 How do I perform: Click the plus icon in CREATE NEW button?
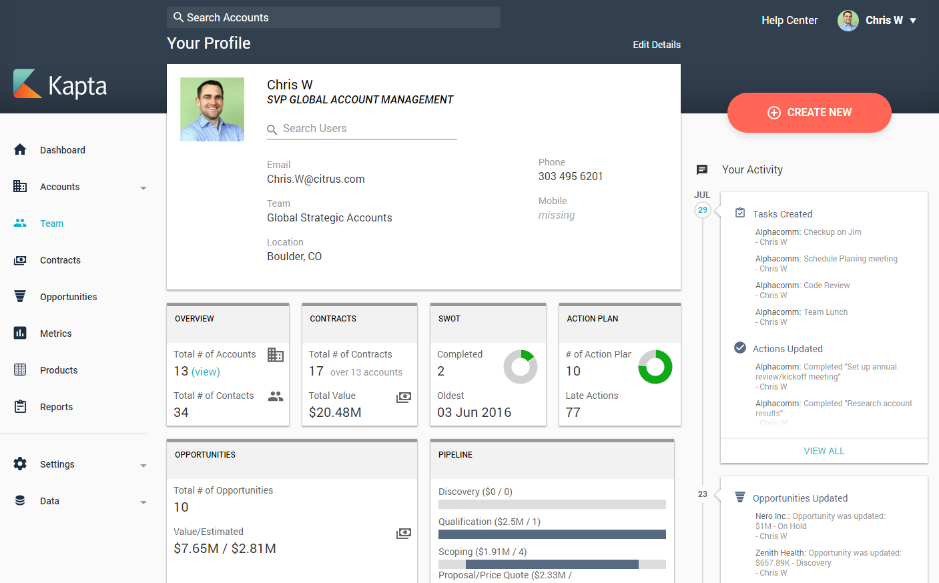pos(774,113)
